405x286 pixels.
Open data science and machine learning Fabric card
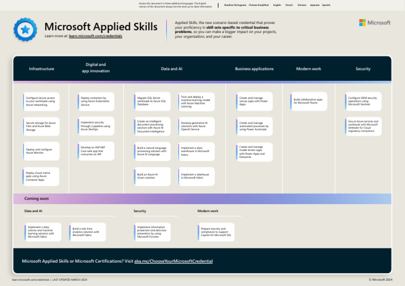point(43,232)
